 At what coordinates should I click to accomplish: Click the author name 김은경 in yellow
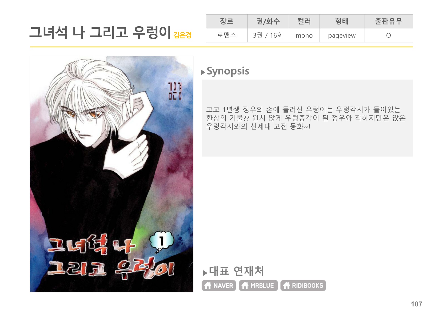(183, 35)
